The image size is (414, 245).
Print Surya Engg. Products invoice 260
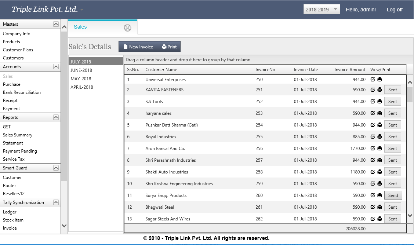pyautogui.click(x=379, y=195)
